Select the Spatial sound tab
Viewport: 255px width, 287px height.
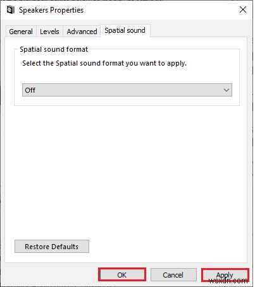click(125, 30)
